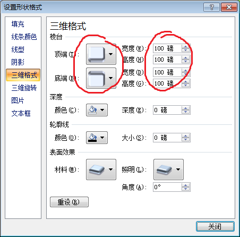Open the bottom bevel (底端) style picker

coord(101,78)
